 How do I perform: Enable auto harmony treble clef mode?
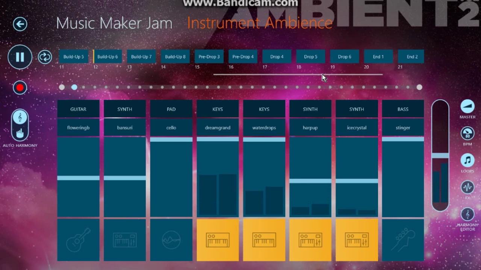click(x=20, y=118)
